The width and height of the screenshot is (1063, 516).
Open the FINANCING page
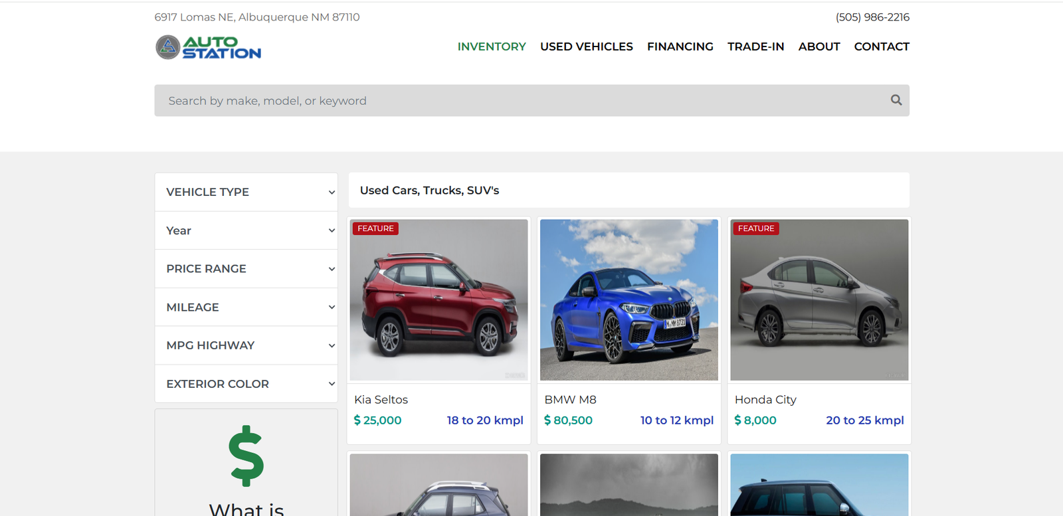click(680, 46)
